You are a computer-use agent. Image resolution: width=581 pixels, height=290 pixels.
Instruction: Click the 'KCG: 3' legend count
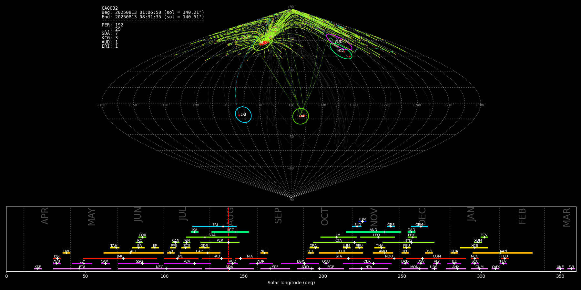pyautogui.click(x=110, y=38)
